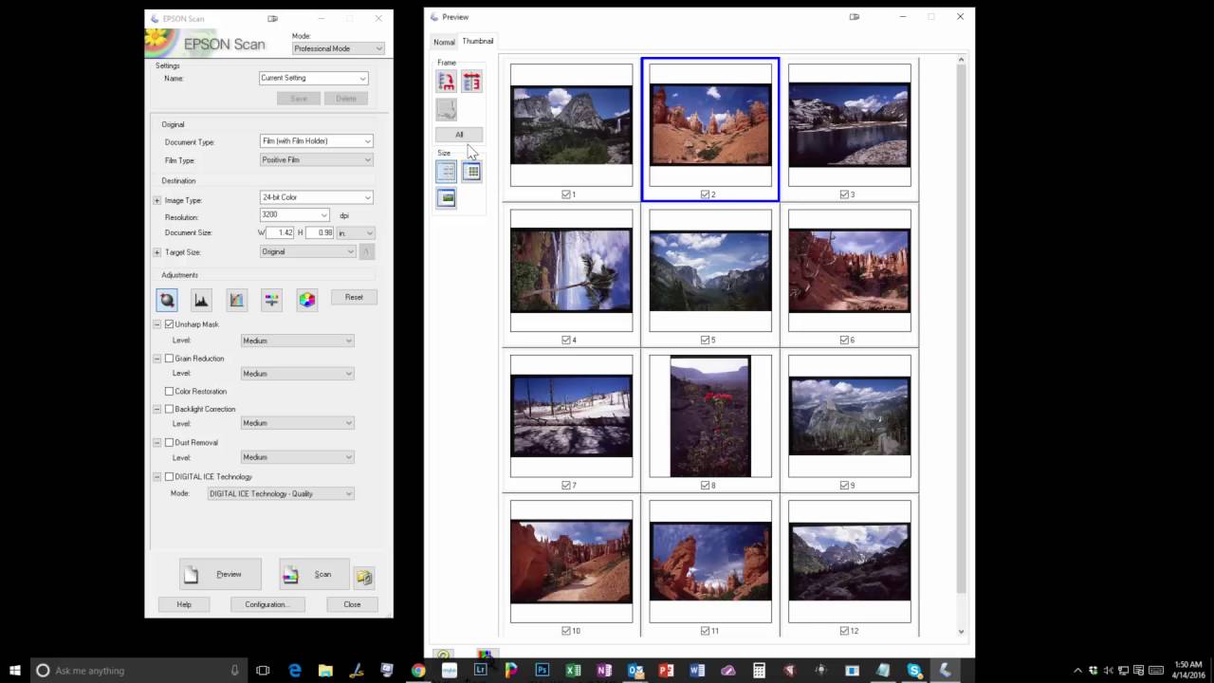Select the medium grid thumbnails size icon
The height and width of the screenshot is (683, 1214).
[x=471, y=172]
